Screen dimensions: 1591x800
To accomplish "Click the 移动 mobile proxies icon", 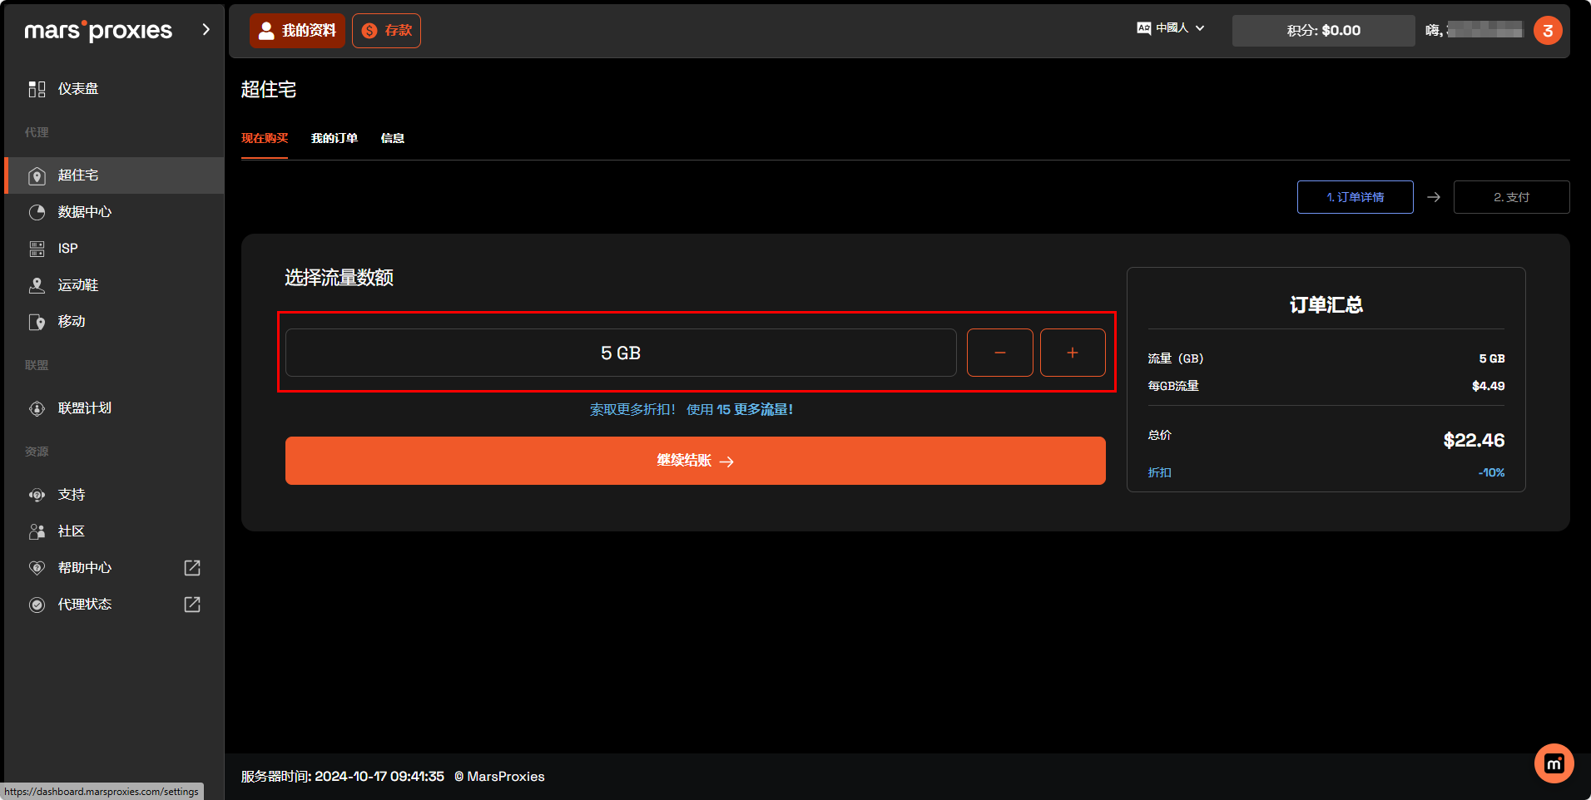I will coord(37,322).
